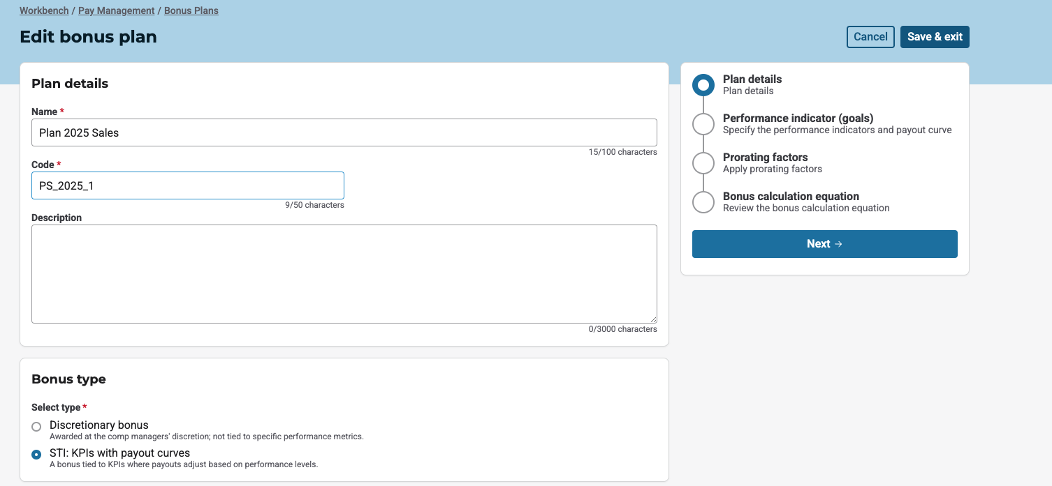Focus the Name input field
This screenshot has height=486, width=1052.
point(344,132)
